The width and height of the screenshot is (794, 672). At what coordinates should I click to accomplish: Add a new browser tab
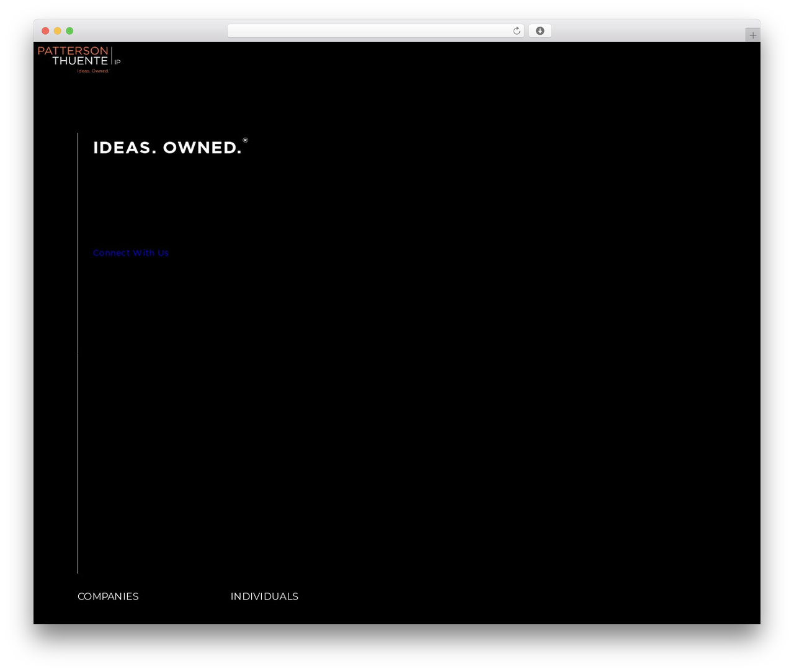[752, 35]
